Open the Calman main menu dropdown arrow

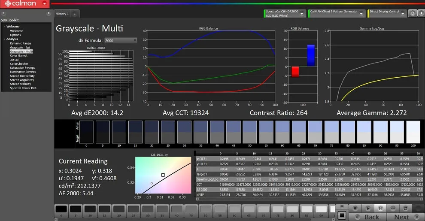click(45, 4)
